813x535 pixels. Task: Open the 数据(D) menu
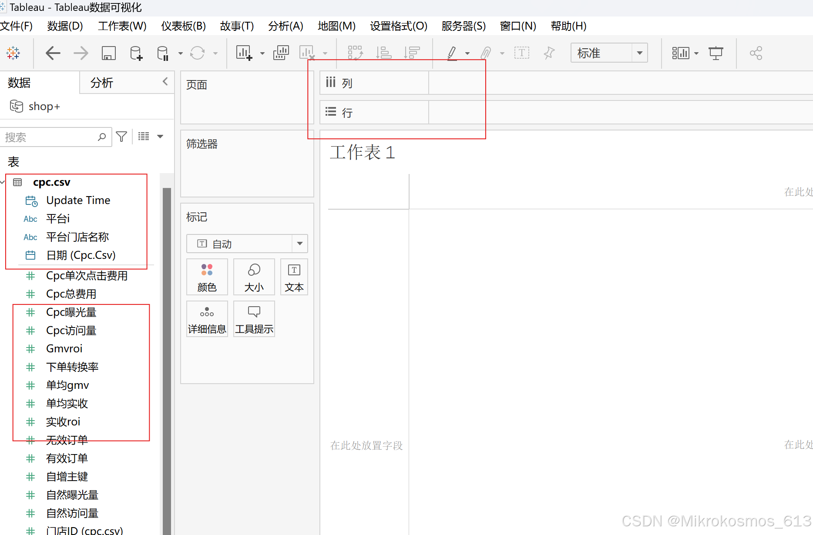65,26
